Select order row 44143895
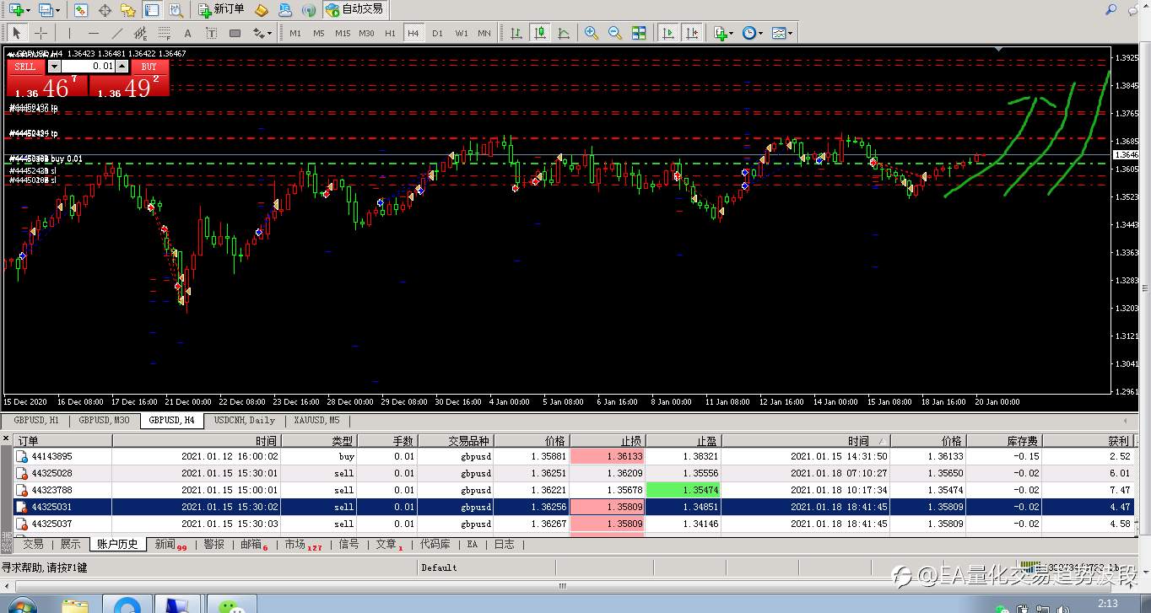1151x613 pixels. click(574, 456)
